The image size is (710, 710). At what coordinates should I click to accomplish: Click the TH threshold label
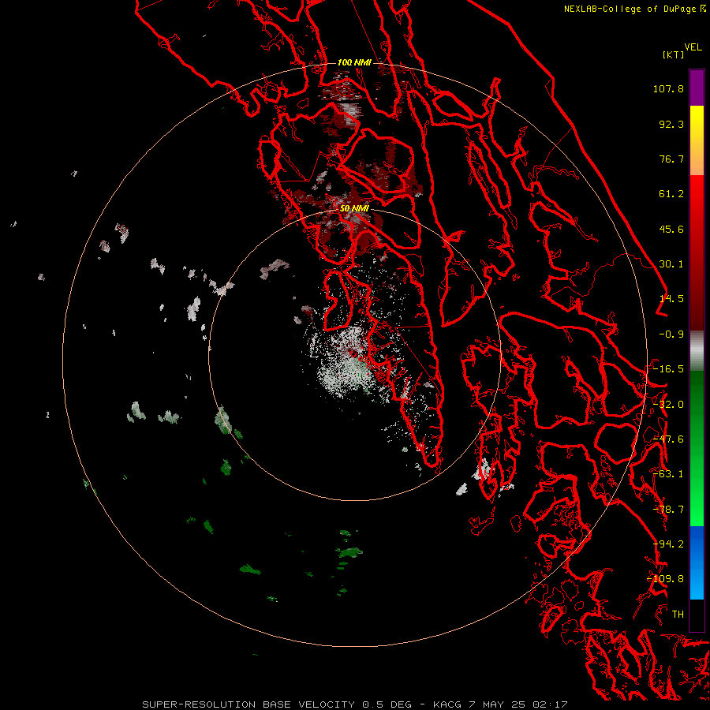click(678, 614)
